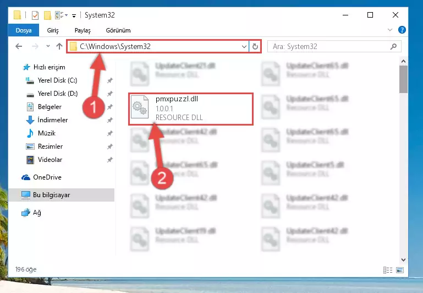This screenshot has width=423, height=293.
Task: Go up one folder level
Action: pyautogui.click(x=59, y=46)
